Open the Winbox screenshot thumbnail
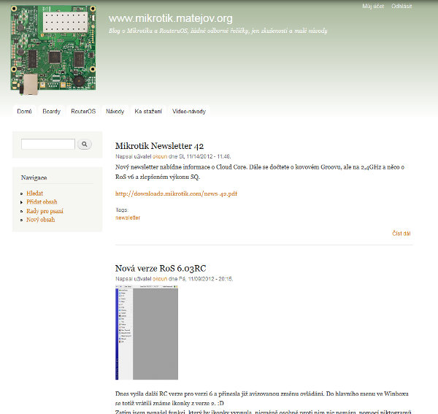 pyautogui.click(x=147, y=332)
